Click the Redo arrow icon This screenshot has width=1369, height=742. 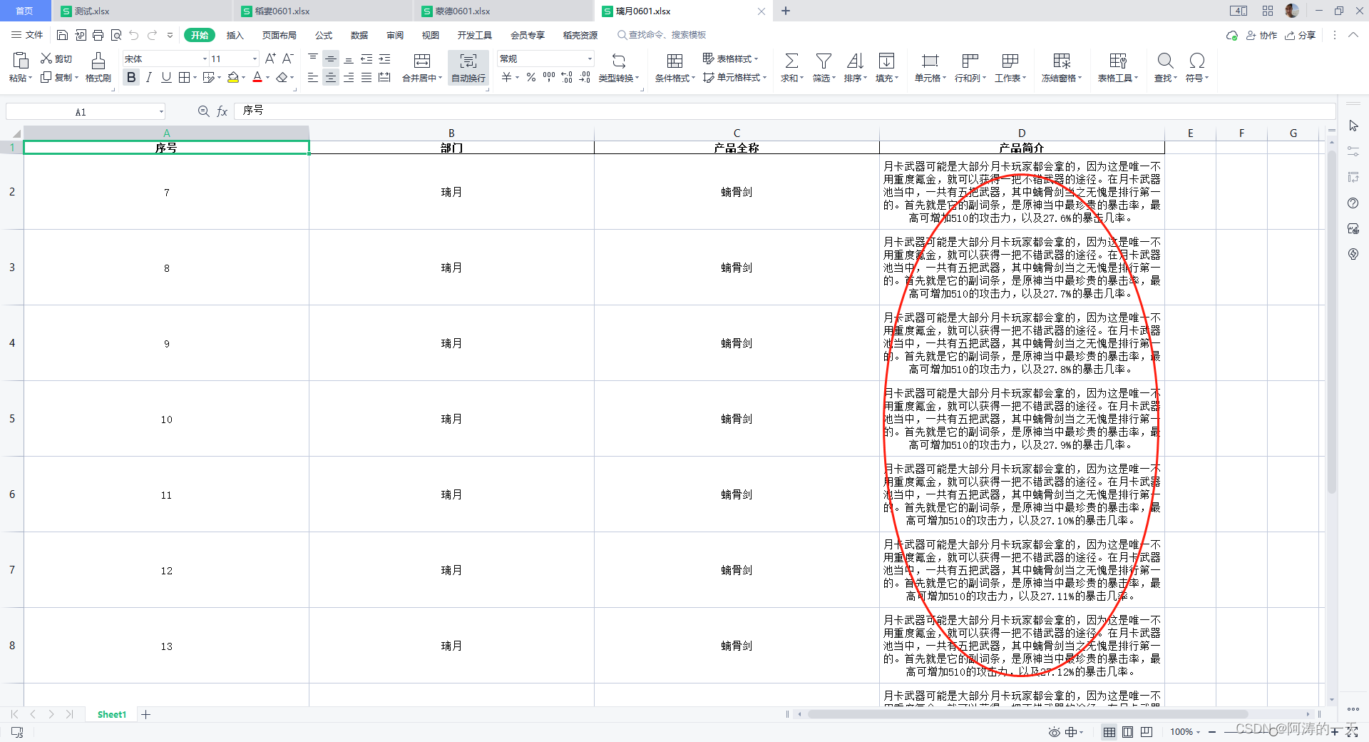tap(152, 35)
